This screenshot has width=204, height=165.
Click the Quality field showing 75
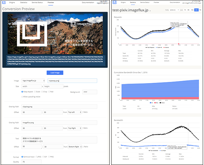click(x=31, y=162)
